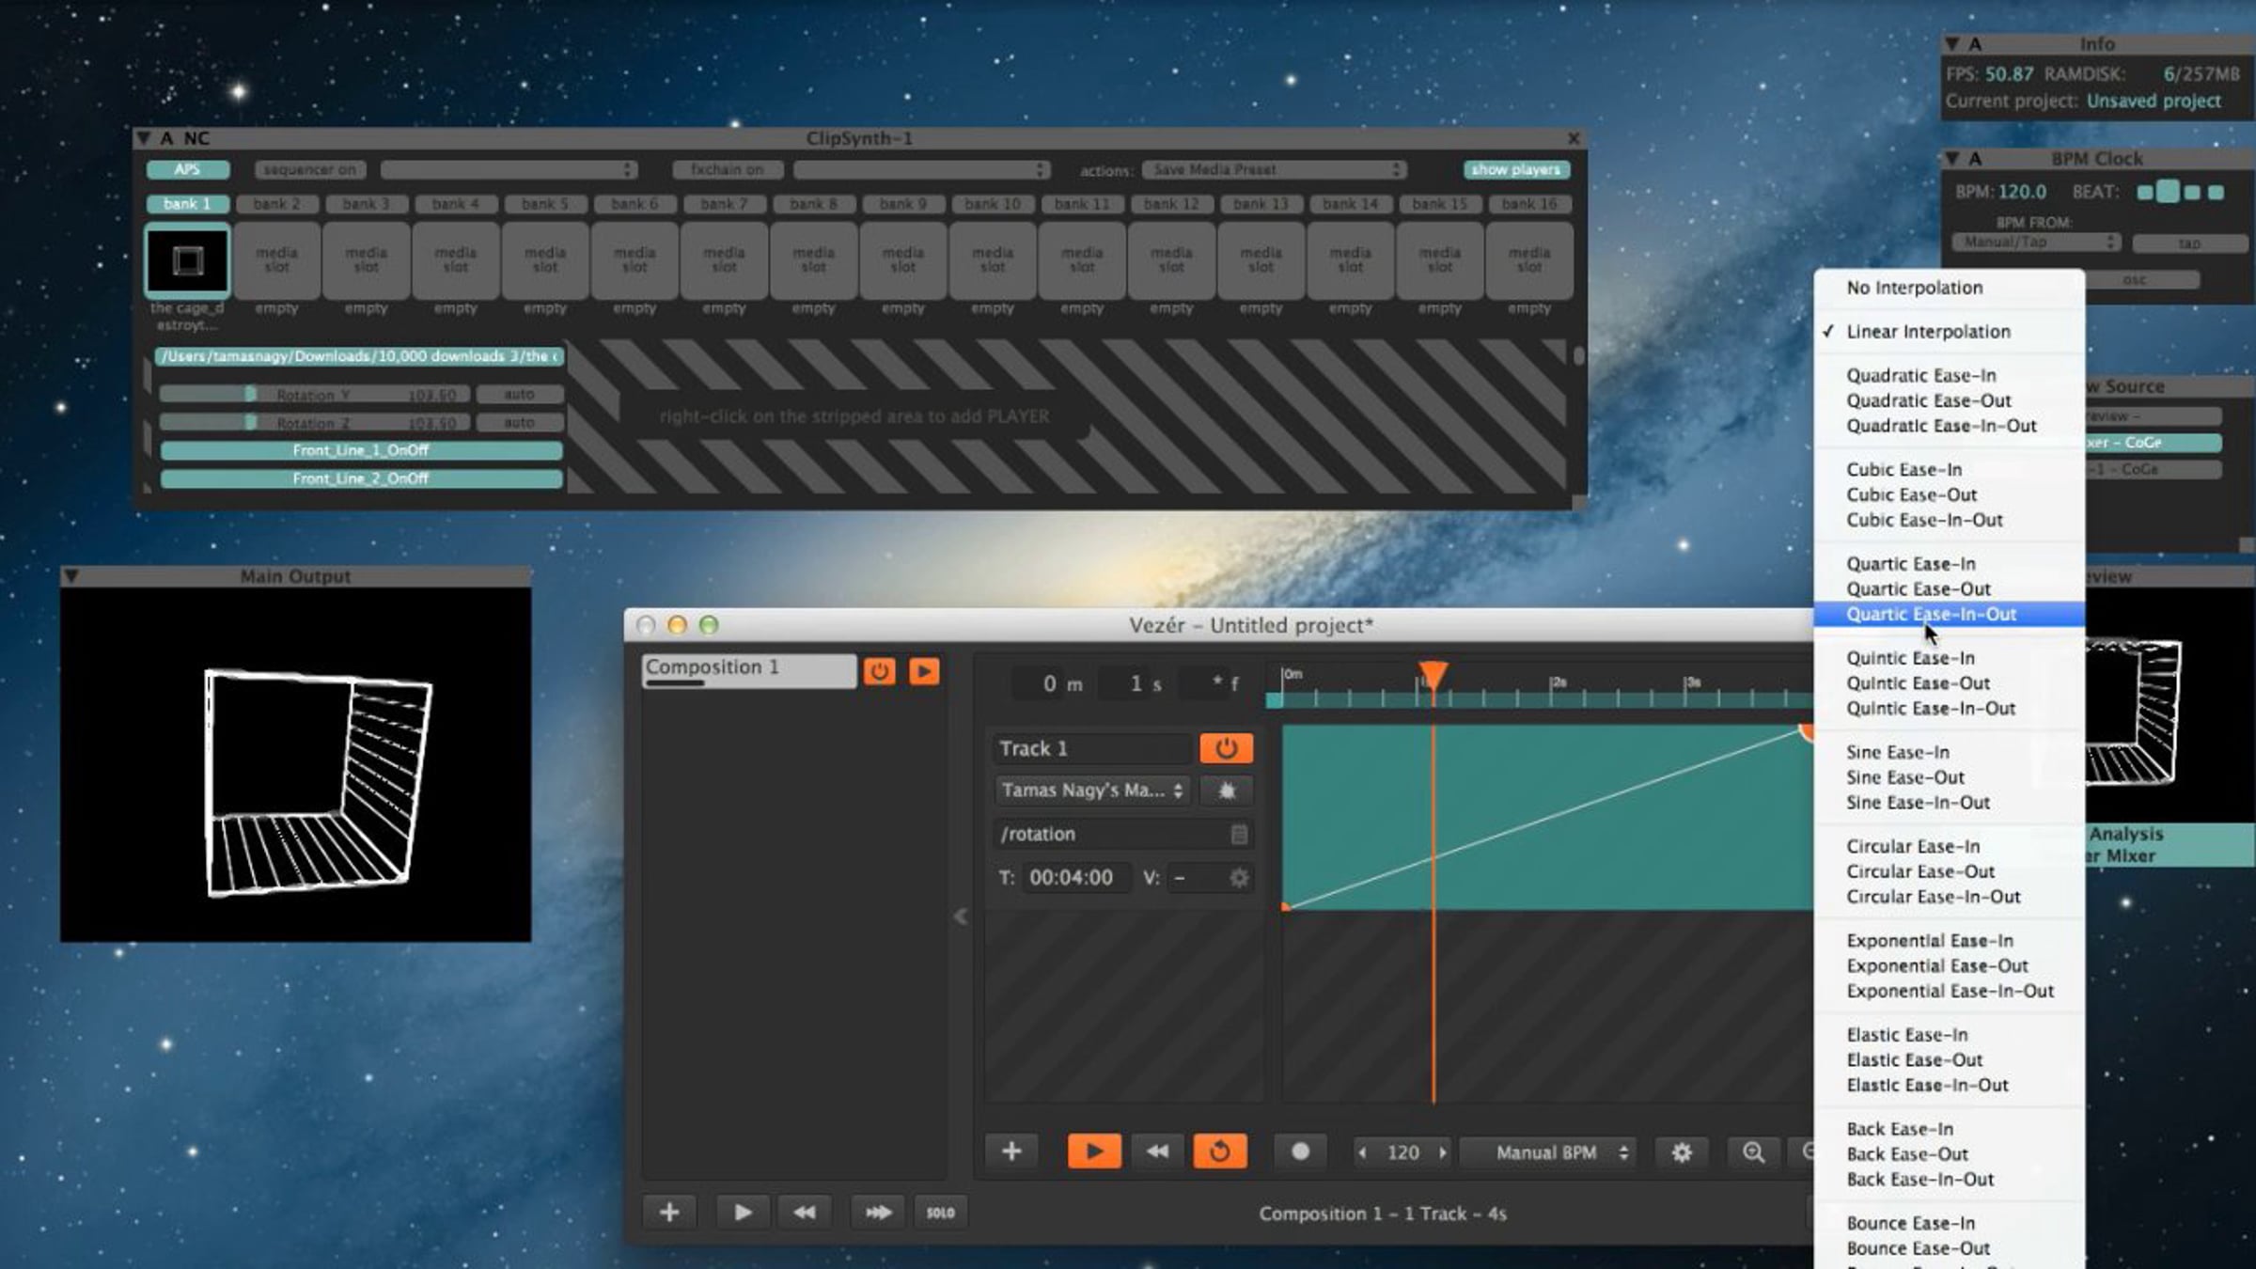The height and width of the screenshot is (1269, 2256).
Task: Open the settings gear beside Manual BPM
Action: (1681, 1152)
